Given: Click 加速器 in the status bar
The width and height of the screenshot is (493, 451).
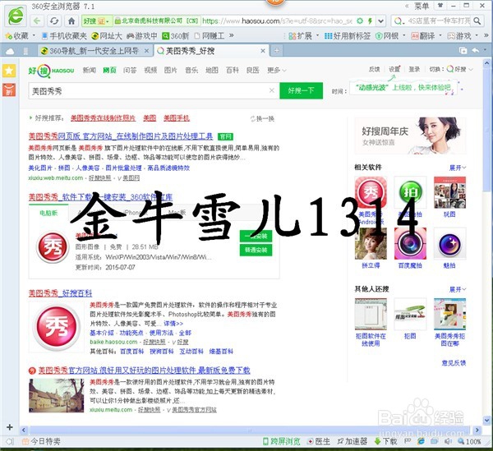Looking at the screenshot, I should (x=352, y=441).
